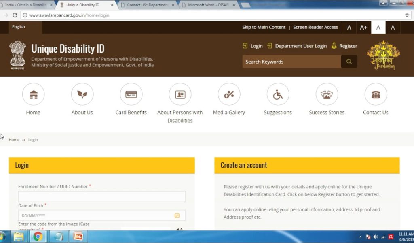Viewport: 414px width, 243px height.
Task: Select the English language option
Action: point(19,27)
